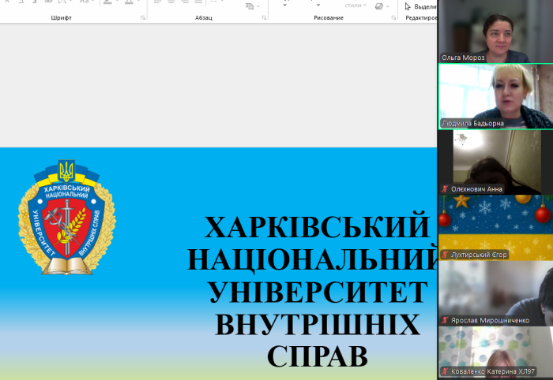553x380 pixels.
Task: Click the ХАРКІВСЬКИЙ title line on slide
Action: point(317,227)
